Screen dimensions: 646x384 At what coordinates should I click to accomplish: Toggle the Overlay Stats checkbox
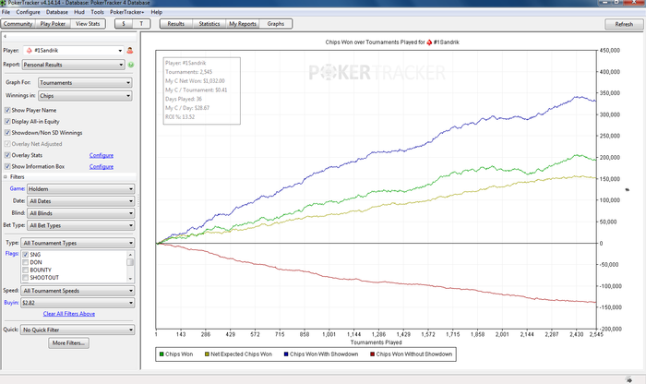7,155
